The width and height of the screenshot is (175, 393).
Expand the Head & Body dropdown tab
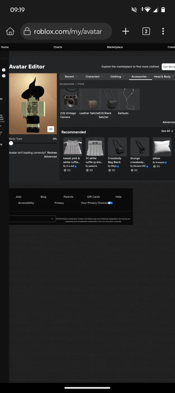pos(164,77)
